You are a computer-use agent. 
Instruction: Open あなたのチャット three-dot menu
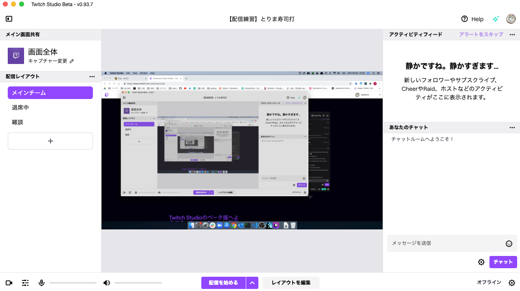512,128
